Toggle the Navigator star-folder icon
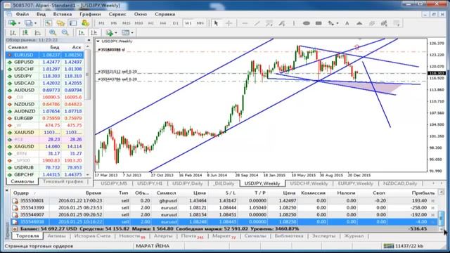 pos(60,23)
